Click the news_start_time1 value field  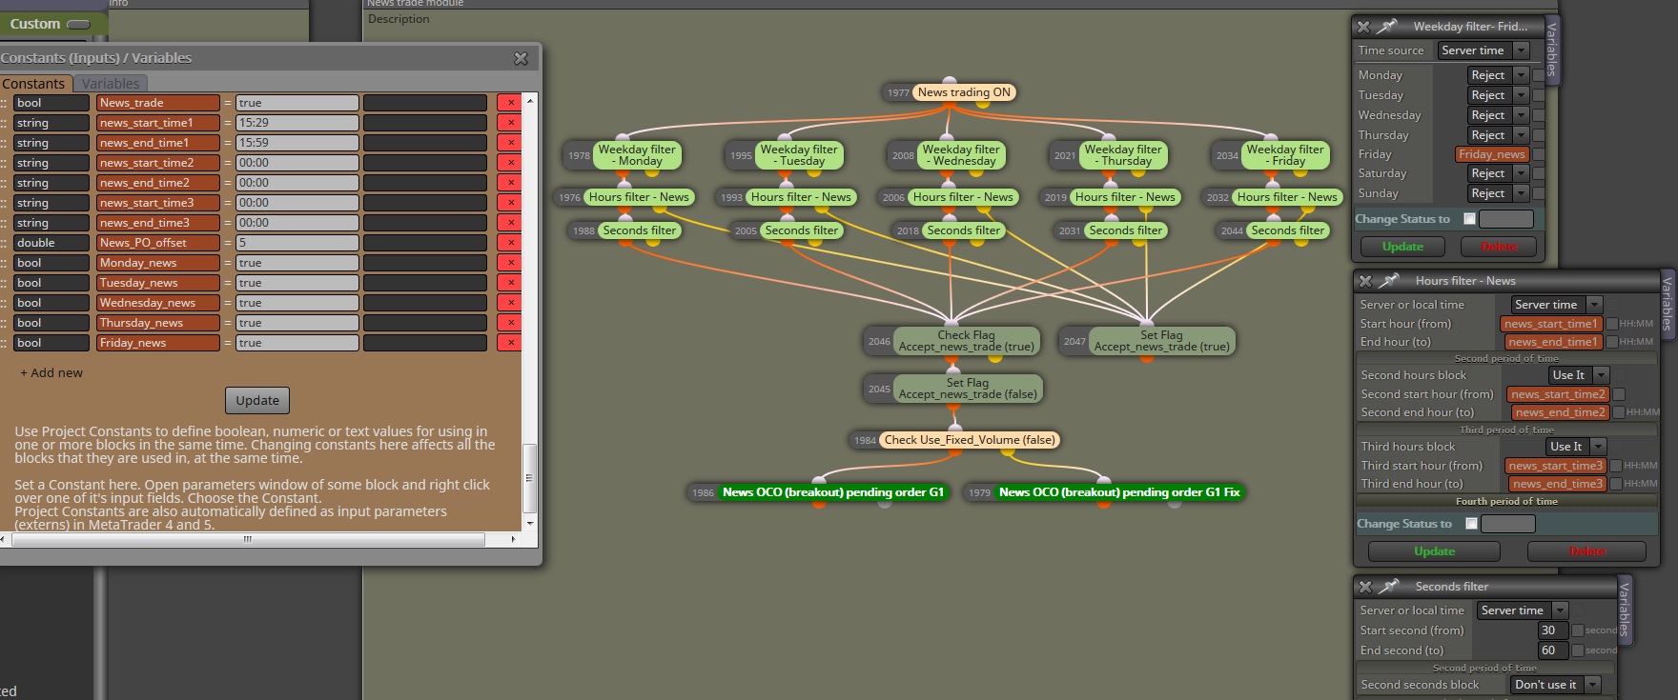click(x=297, y=123)
